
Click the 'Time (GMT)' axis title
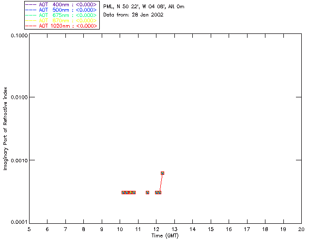(165, 236)
